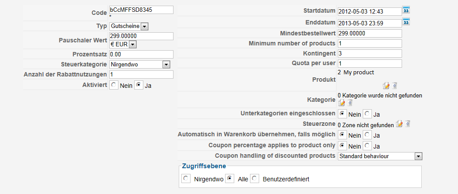
Task: Select Ja for Unterkategorien eingeschlossen
Action: coord(368,114)
